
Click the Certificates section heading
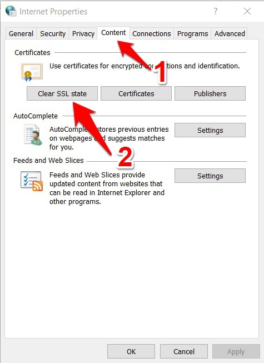point(32,53)
